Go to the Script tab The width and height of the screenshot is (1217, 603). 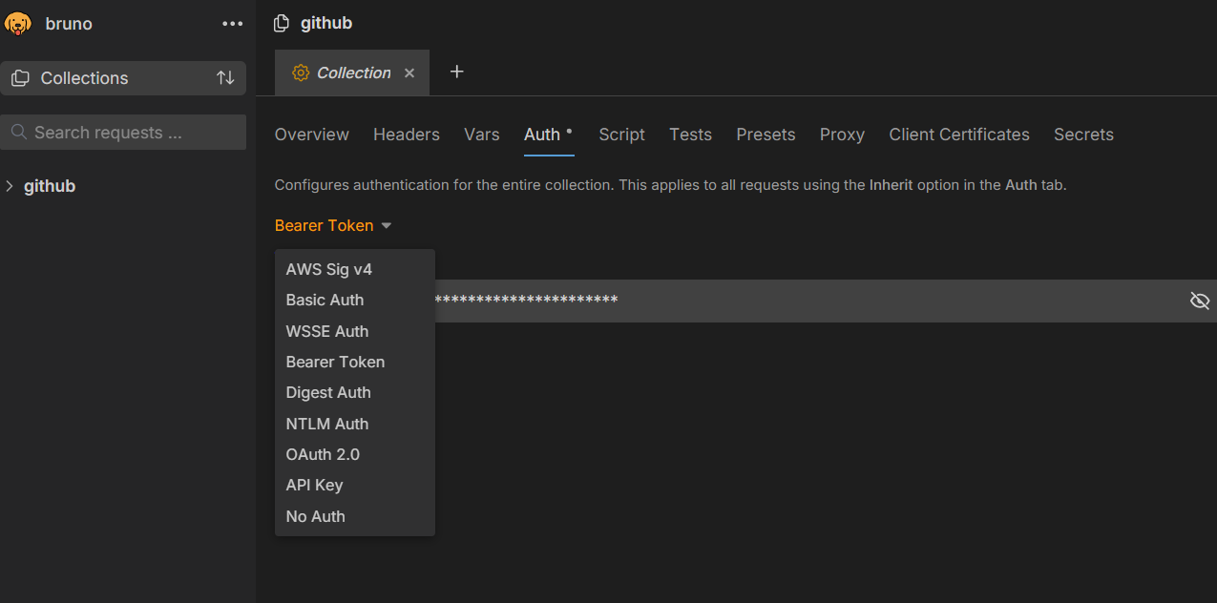coord(622,135)
